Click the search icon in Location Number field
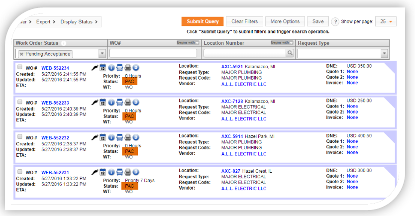This screenshot has height=216, width=415. pyautogui.click(x=289, y=53)
